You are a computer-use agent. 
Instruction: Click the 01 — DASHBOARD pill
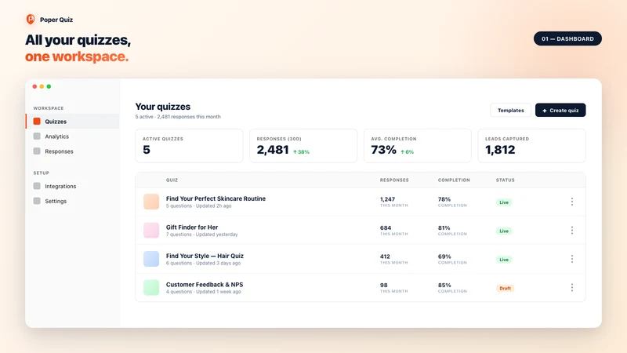click(567, 38)
